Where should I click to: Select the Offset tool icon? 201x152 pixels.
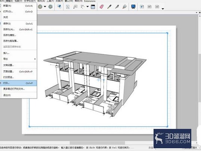pos(59,6)
